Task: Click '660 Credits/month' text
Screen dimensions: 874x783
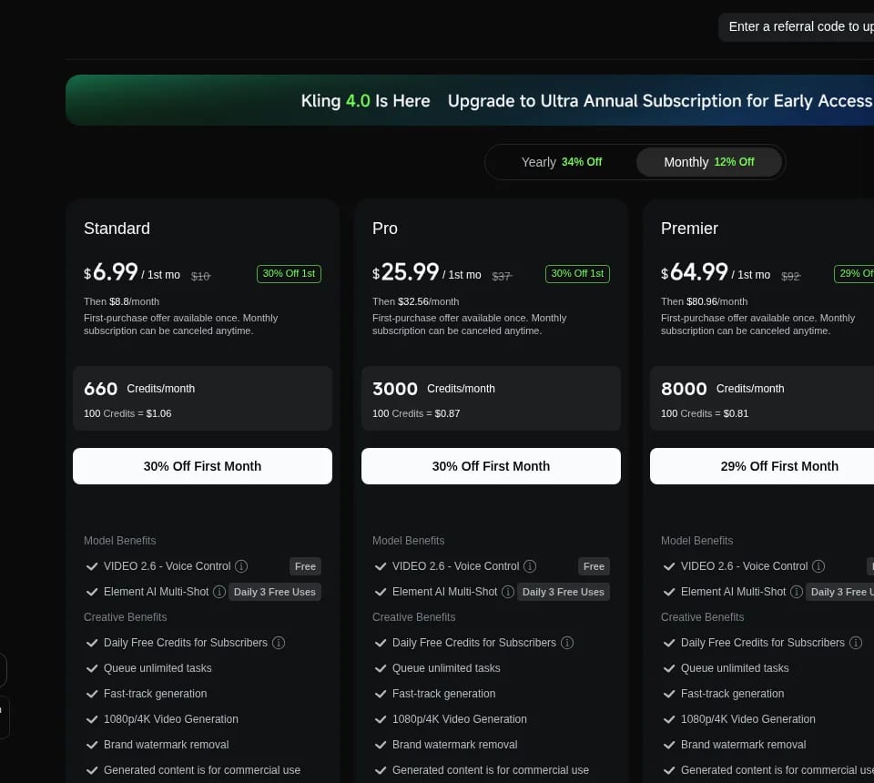Action: tap(139, 389)
